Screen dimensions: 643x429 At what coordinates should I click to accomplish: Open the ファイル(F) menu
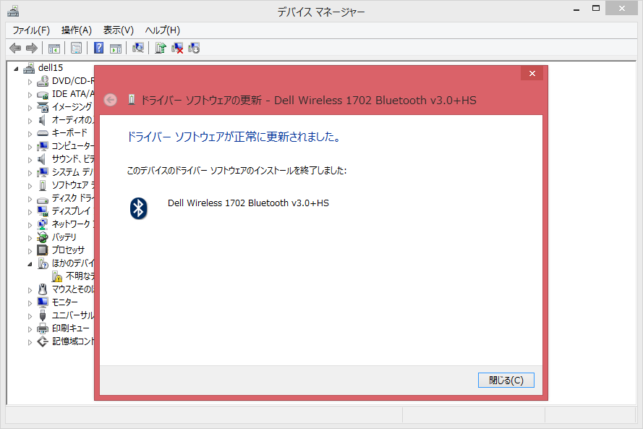[x=31, y=30]
